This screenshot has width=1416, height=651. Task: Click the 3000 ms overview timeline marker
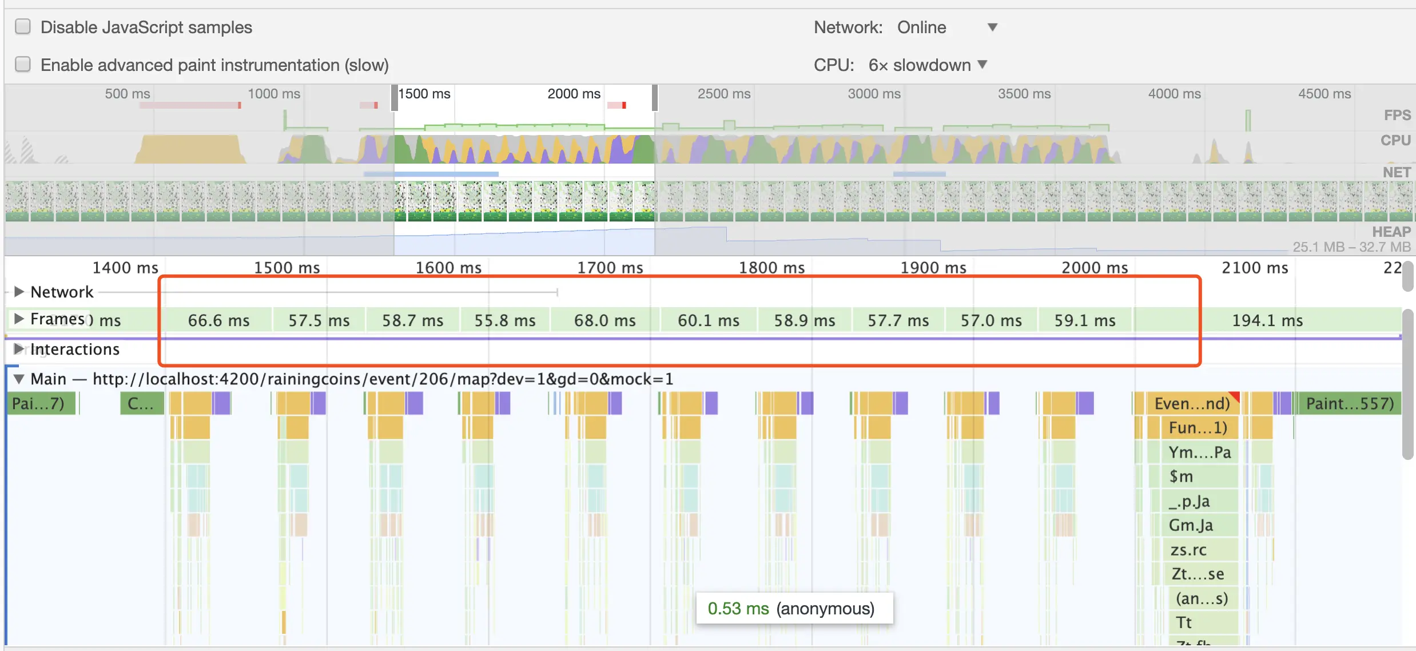[x=873, y=94]
